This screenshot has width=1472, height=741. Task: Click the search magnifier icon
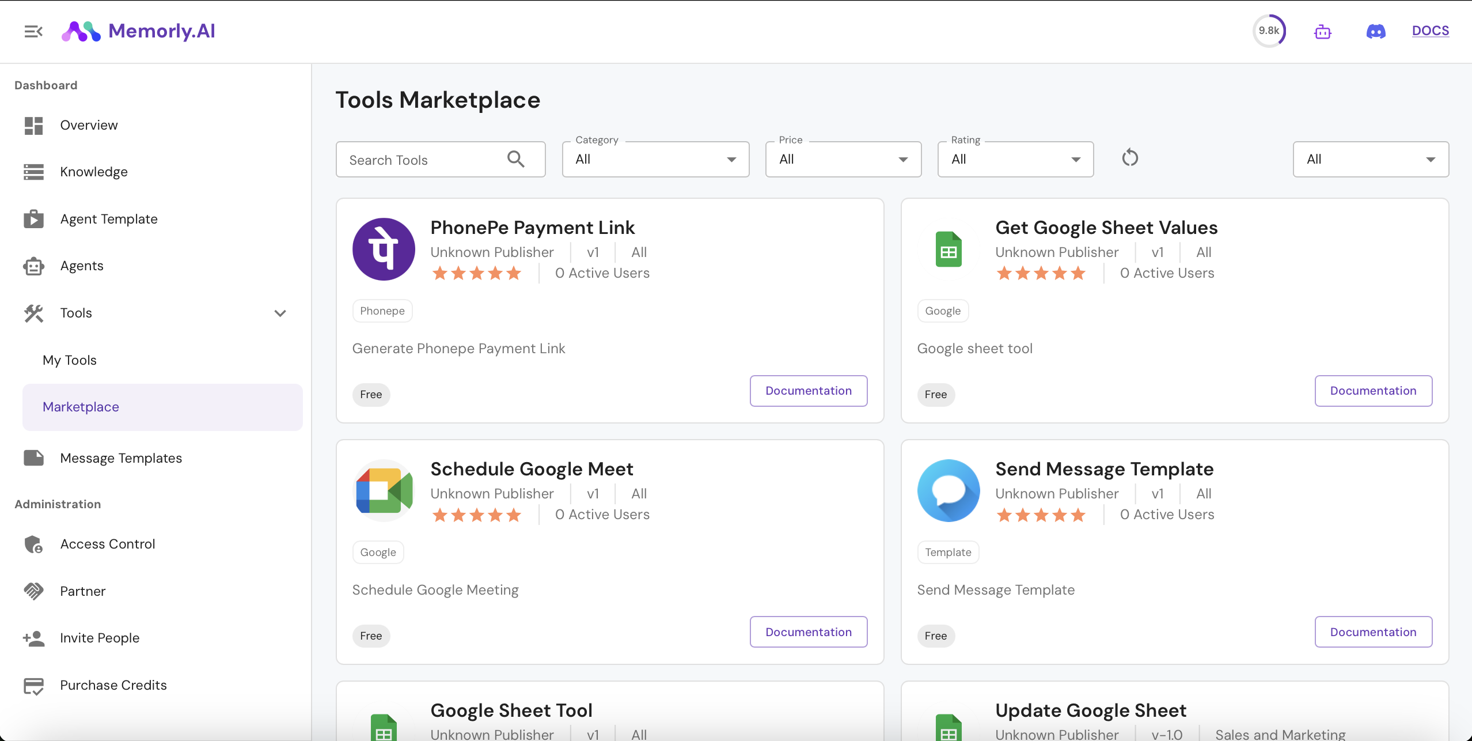pyautogui.click(x=515, y=159)
